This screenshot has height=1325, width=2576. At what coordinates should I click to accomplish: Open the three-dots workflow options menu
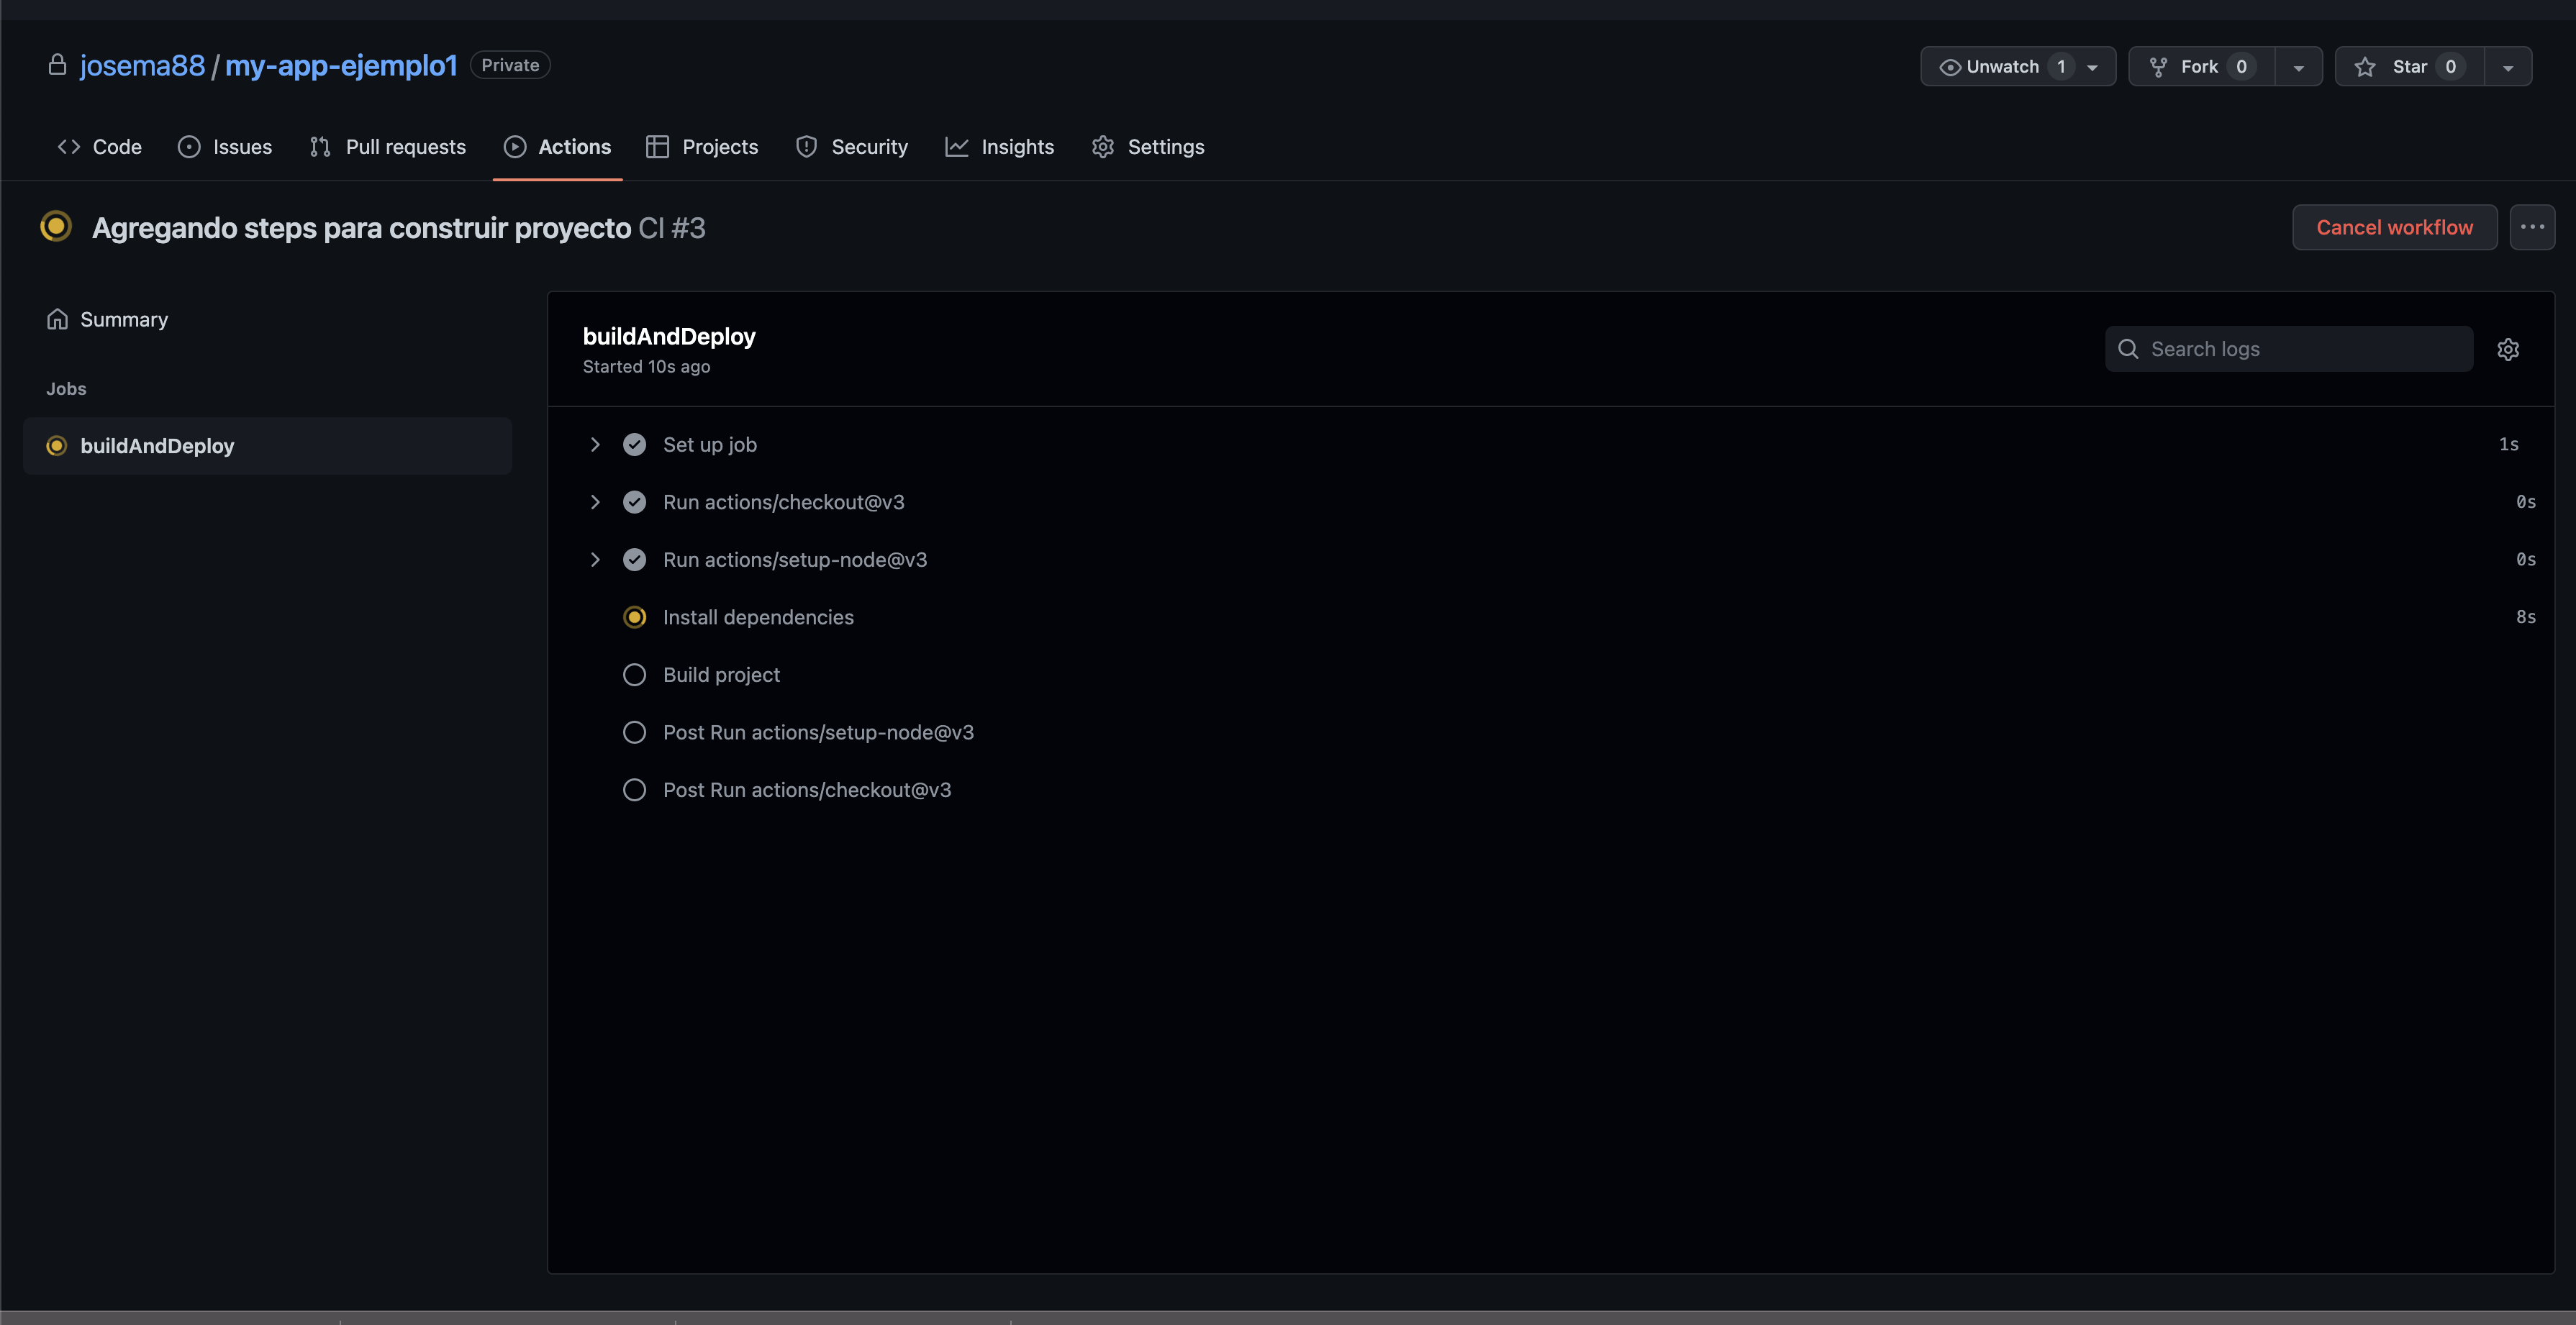[x=2532, y=227]
